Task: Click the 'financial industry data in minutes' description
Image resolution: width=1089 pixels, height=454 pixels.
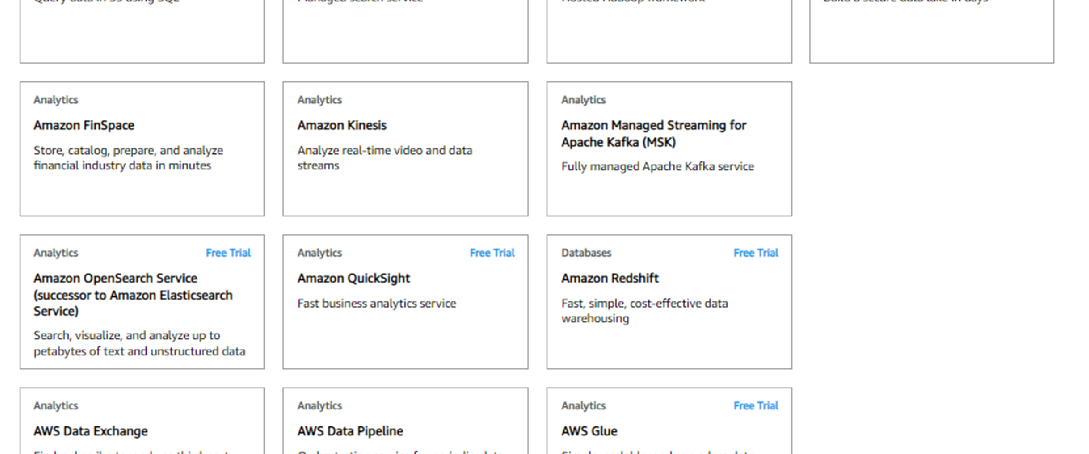Action: (123, 165)
